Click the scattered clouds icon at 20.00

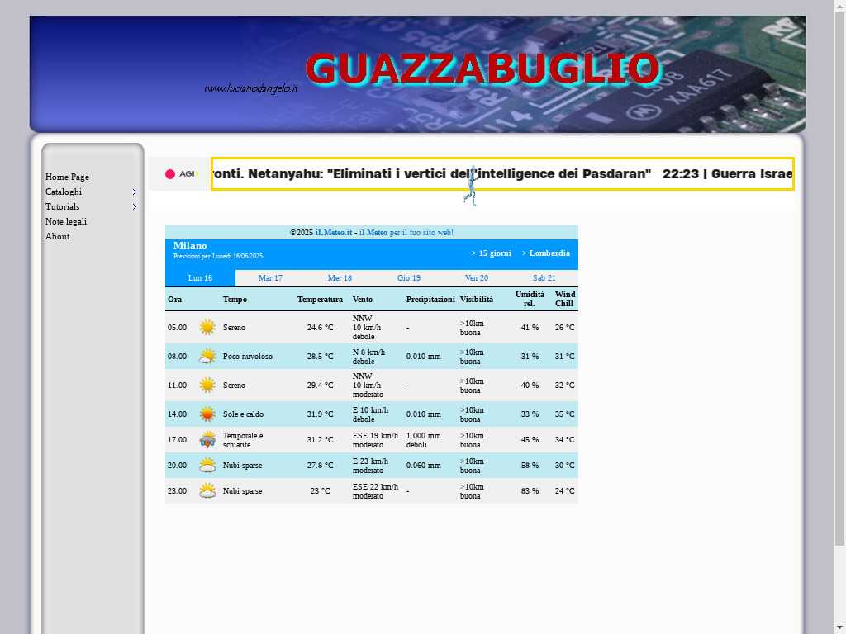point(207,466)
